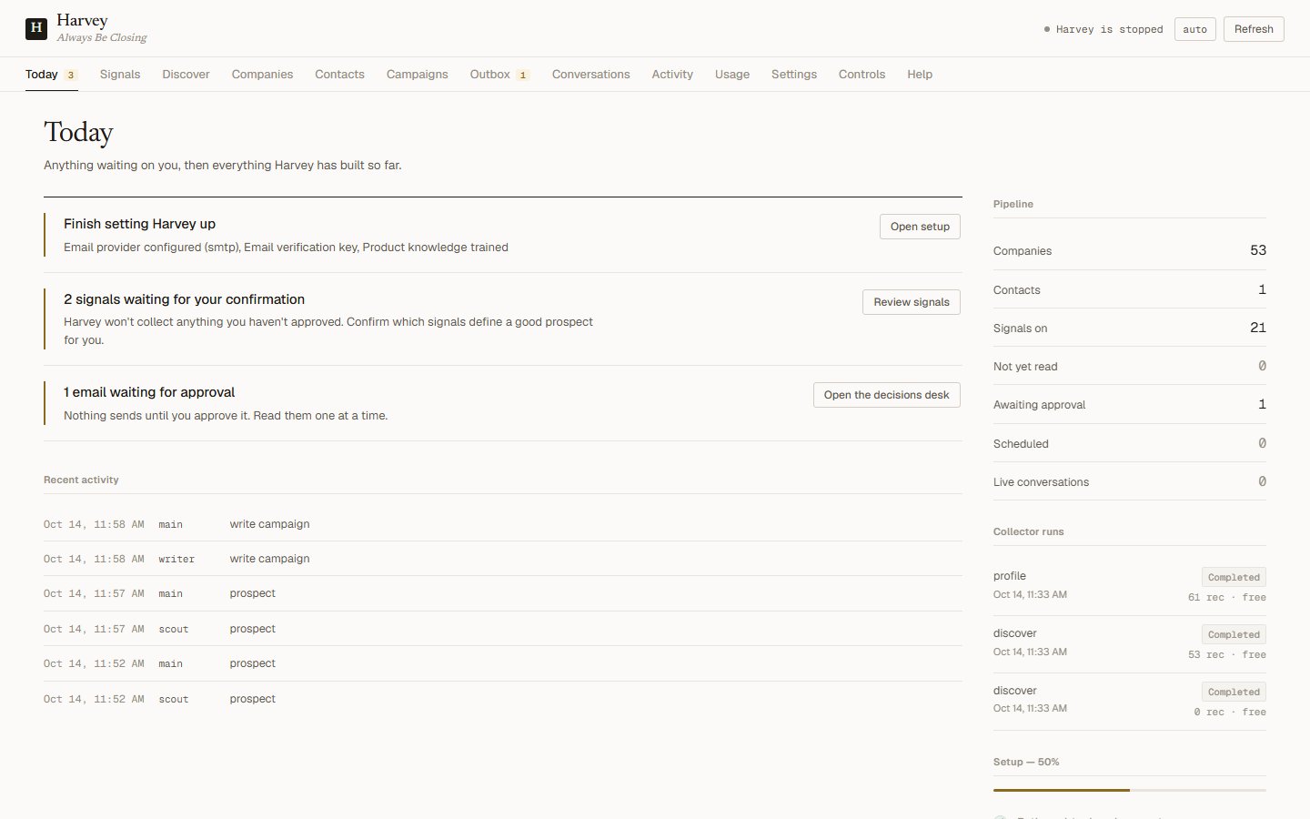The width and height of the screenshot is (1310, 819).
Task: Click the "Live conversations" pipeline row
Action: (1130, 481)
